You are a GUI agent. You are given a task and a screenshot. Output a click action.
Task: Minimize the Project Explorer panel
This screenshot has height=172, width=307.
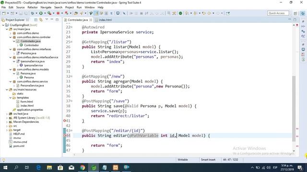(x=52, y=20)
